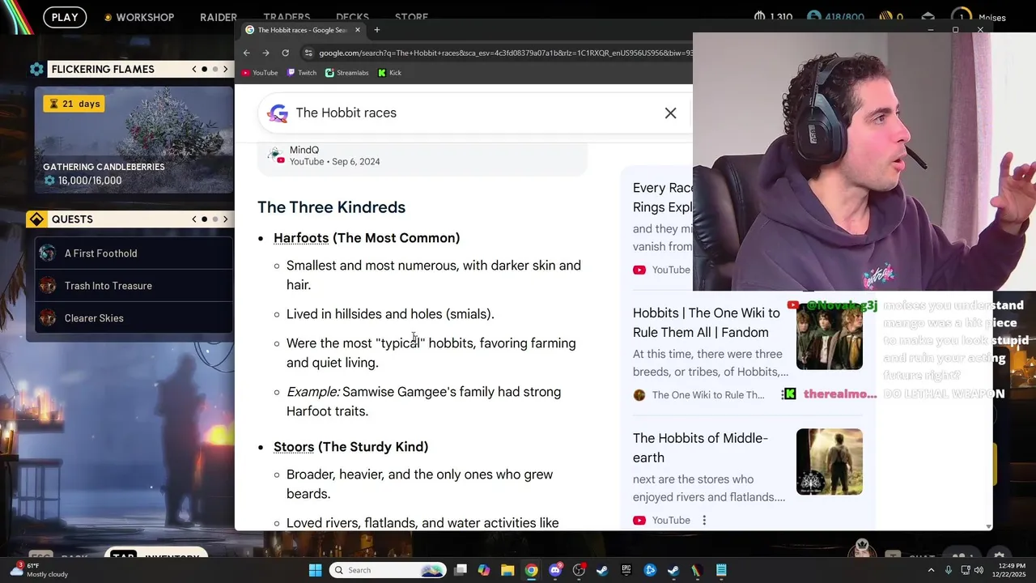Click The One Wiki to Rule source label
Image resolution: width=1036 pixels, height=583 pixels.
point(707,395)
